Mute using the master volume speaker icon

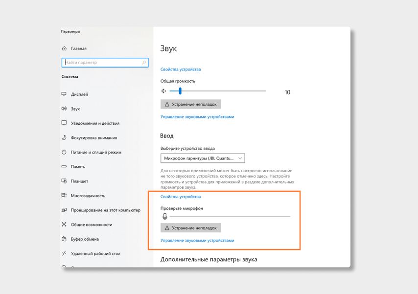164,91
